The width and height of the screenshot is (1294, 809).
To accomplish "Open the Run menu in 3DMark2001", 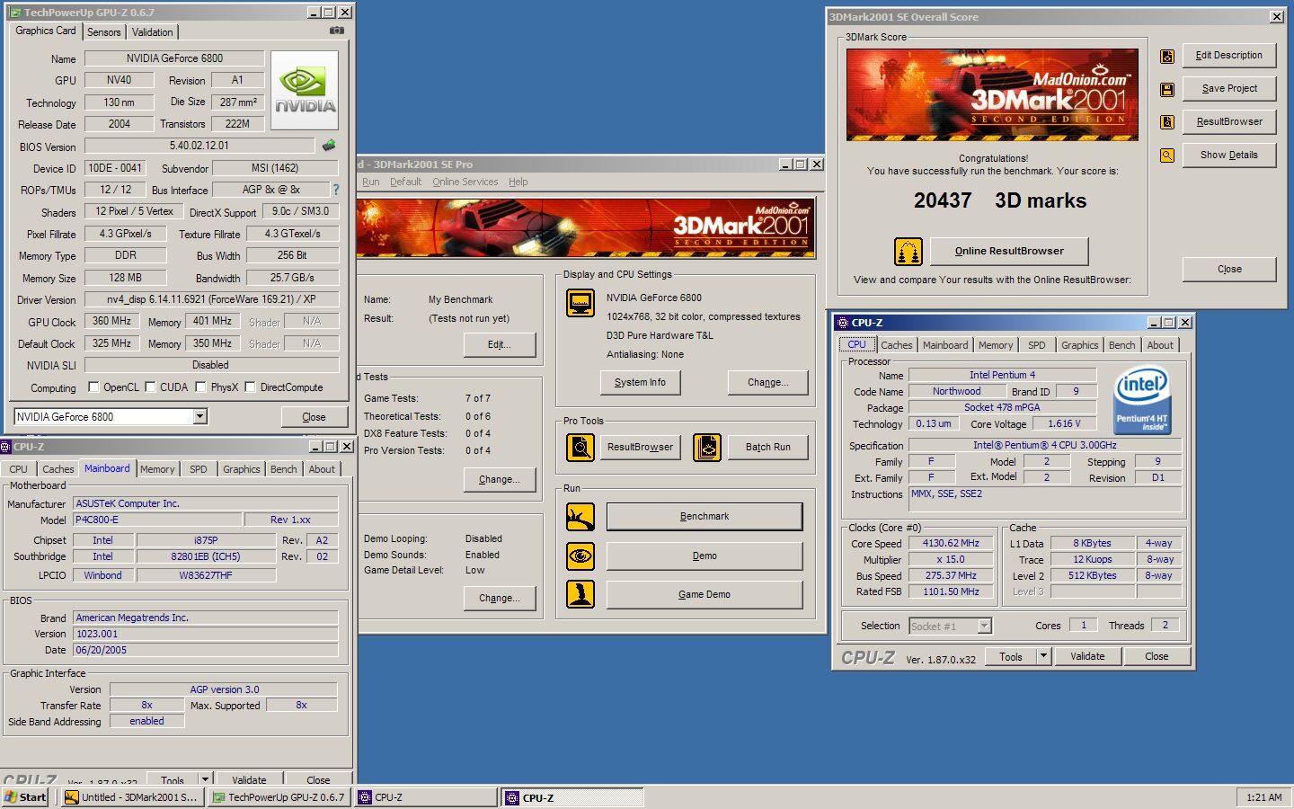I will tap(371, 182).
